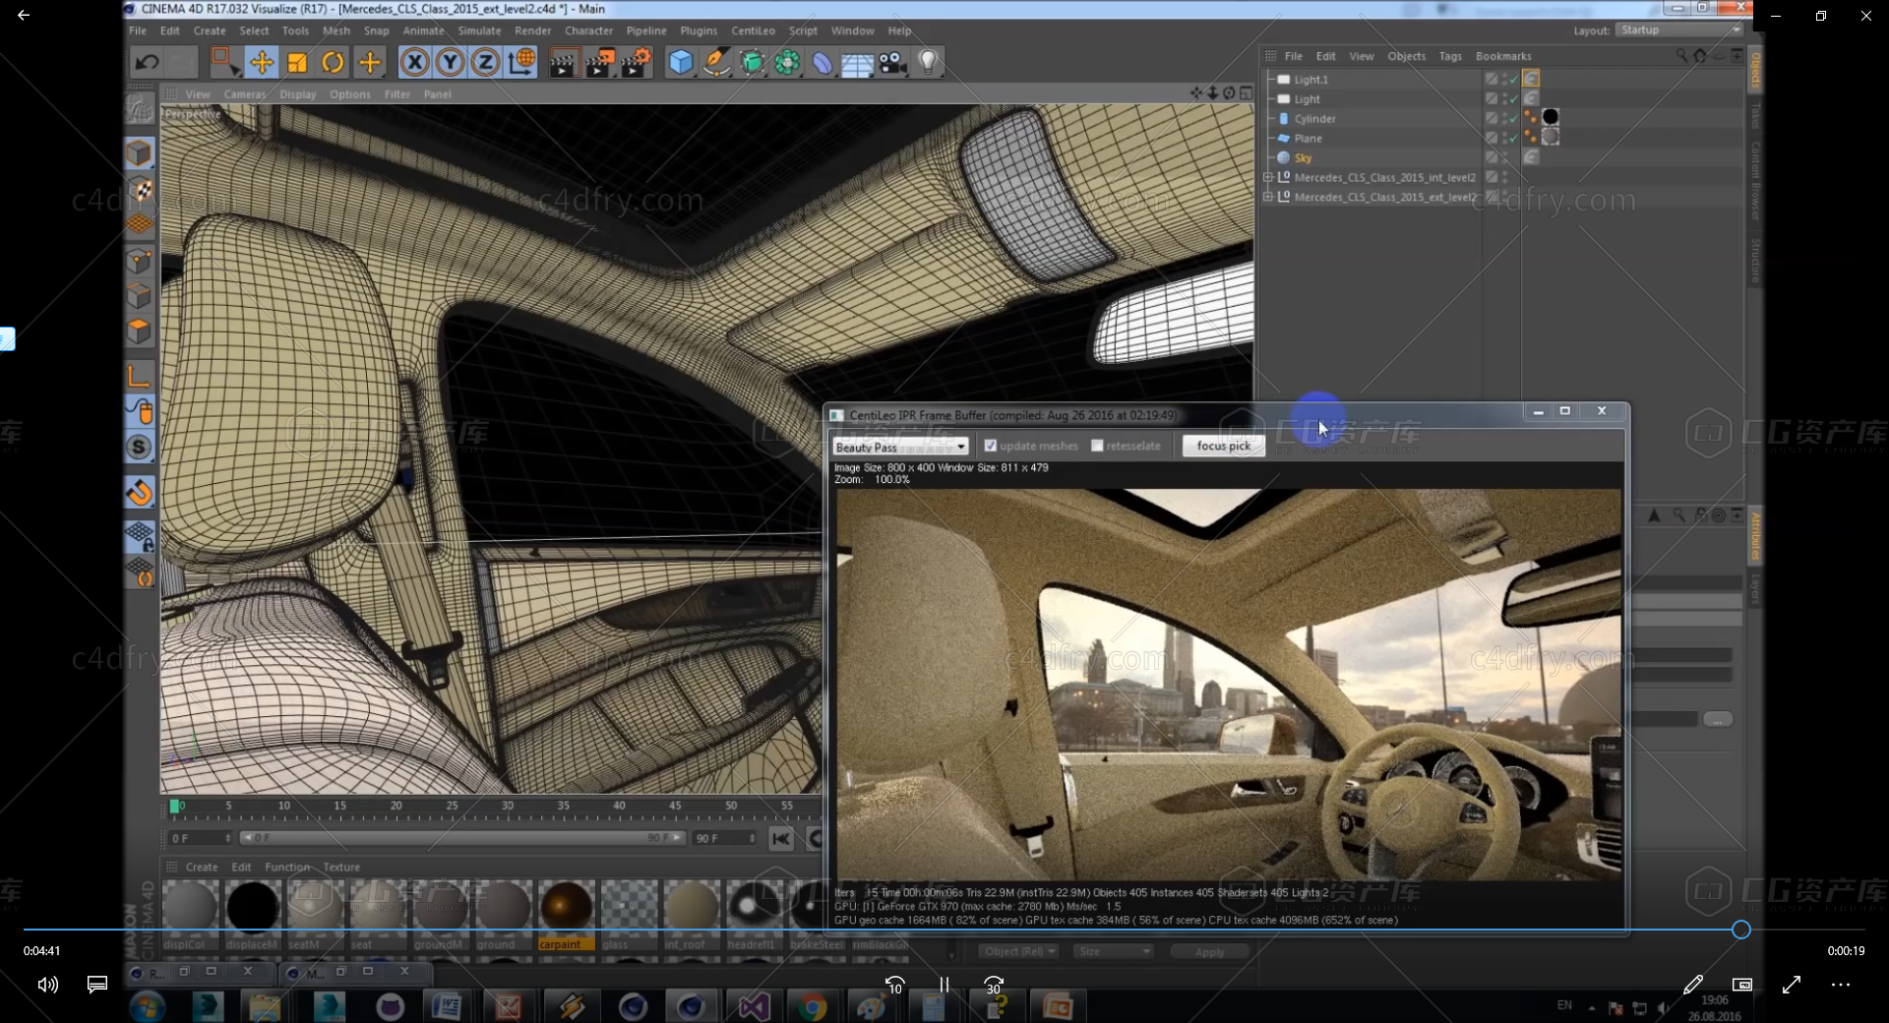Add a Floor environment object

click(857, 64)
